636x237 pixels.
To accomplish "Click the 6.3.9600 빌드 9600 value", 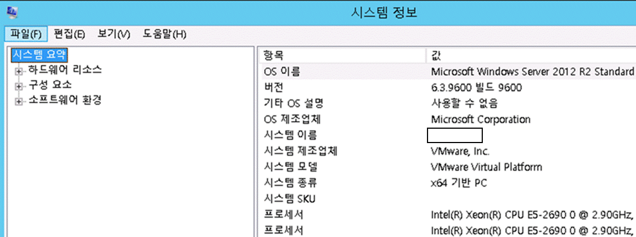I will click(476, 87).
